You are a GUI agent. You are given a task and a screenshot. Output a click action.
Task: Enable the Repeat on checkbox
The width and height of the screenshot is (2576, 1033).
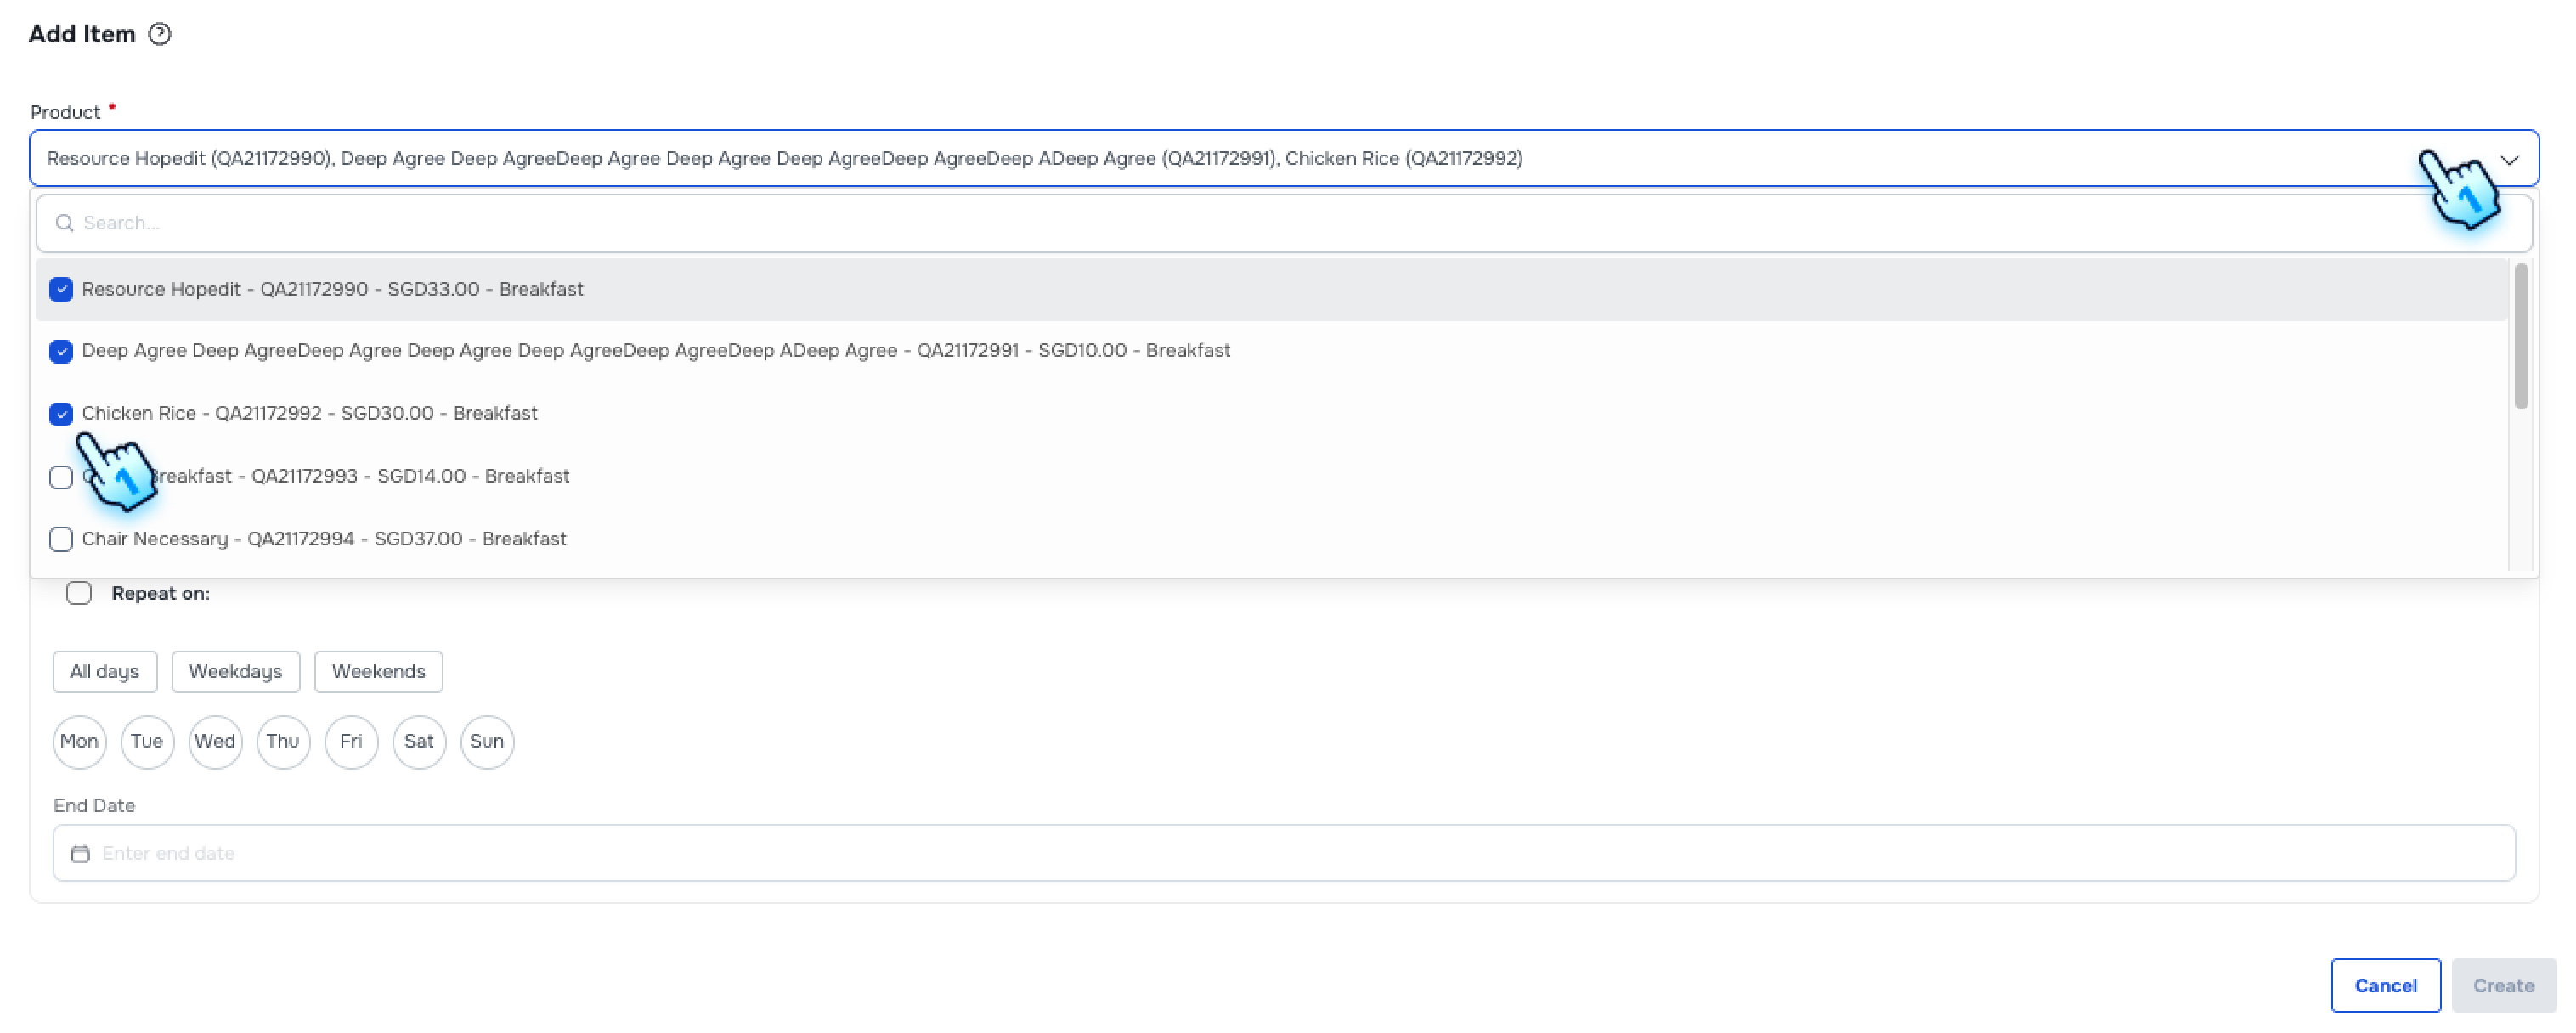coord(79,594)
